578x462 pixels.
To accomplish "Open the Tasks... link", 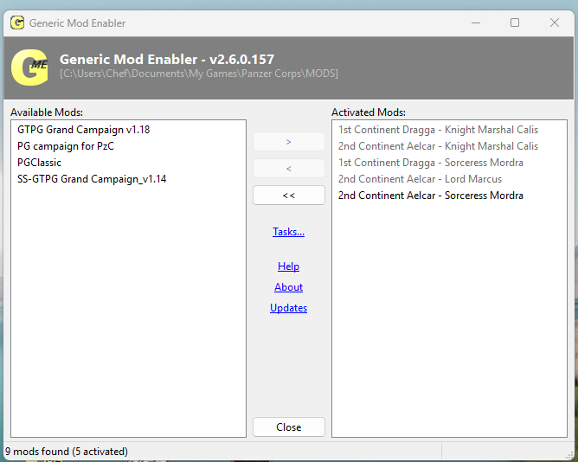I will (289, 232).
